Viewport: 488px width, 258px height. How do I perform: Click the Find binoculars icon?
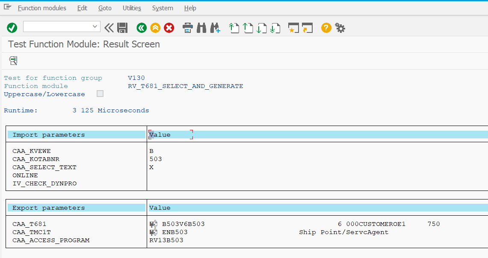pyautogui.click(x=201, y=27)
